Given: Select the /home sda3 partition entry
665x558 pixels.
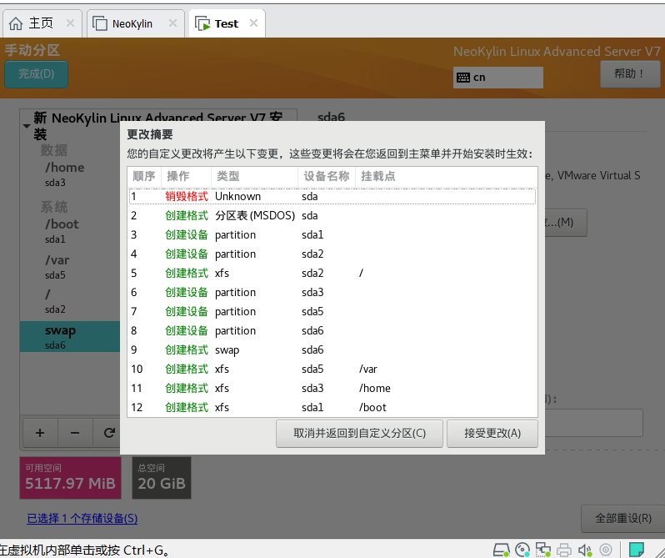Looking at the screenshot, I should click(70, 174).
